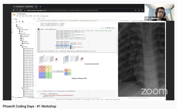The width and height of the screenshot is (177, 109).
Task: Click the chest X-ray image preview
Action: (x=141, y=60)
